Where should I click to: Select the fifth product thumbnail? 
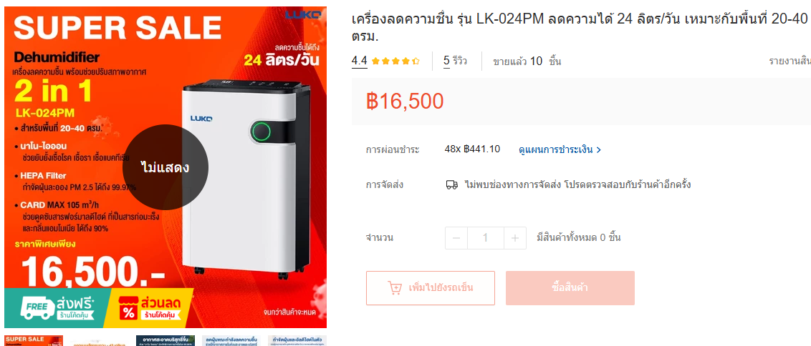tap(297, 340)
